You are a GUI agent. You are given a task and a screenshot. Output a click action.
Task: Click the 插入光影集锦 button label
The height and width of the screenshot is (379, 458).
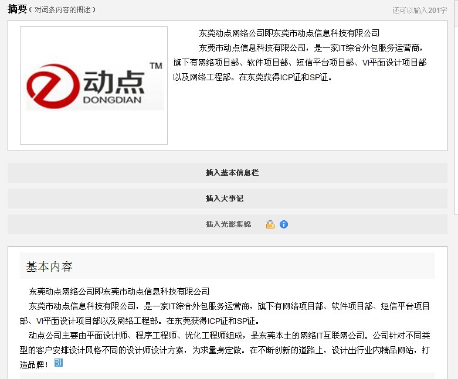coord(228,224)
